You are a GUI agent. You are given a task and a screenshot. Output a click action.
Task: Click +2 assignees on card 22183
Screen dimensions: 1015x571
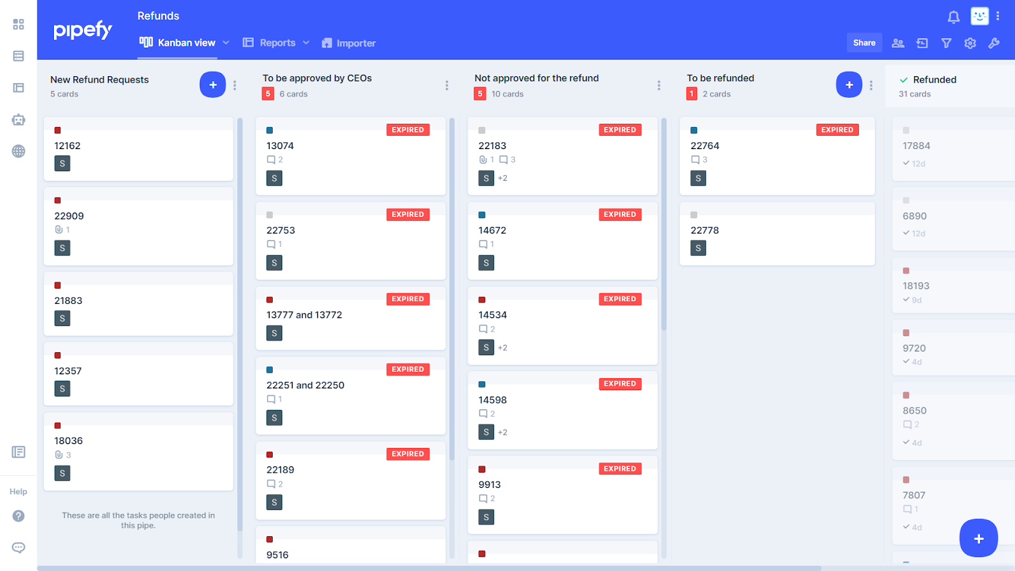point(502,178)
